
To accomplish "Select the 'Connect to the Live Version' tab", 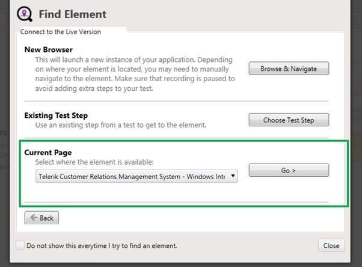I will [x=61, y=31].
